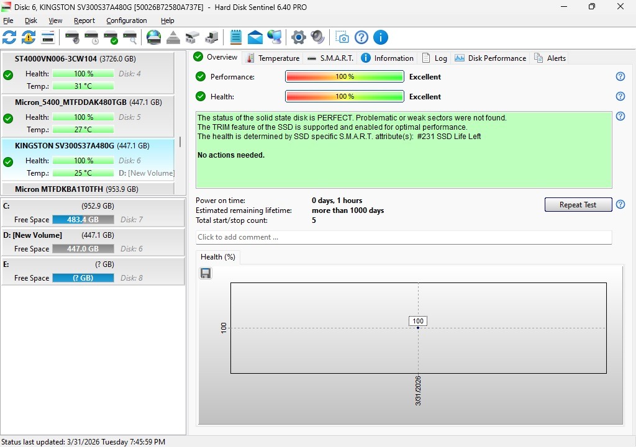
Task: Click the D: free space 447.0 GB bar
Action: [x=83, y=249]
